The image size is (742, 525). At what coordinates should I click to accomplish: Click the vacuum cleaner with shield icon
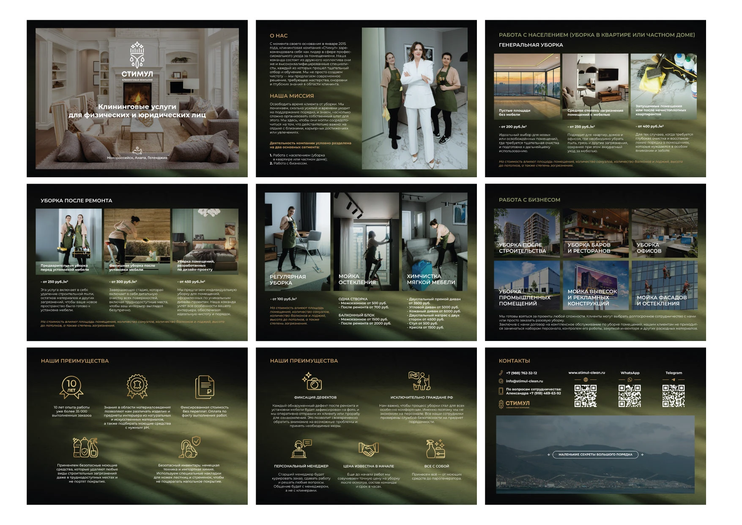[x=190, y=447]
